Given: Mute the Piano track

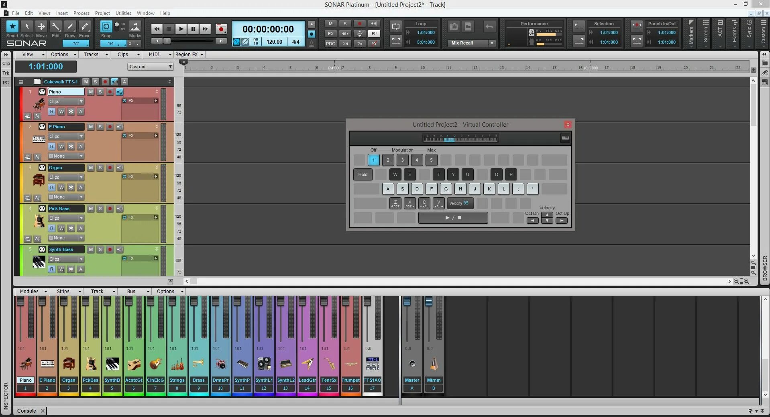Looking at the screenshot, I should (91, 92).
